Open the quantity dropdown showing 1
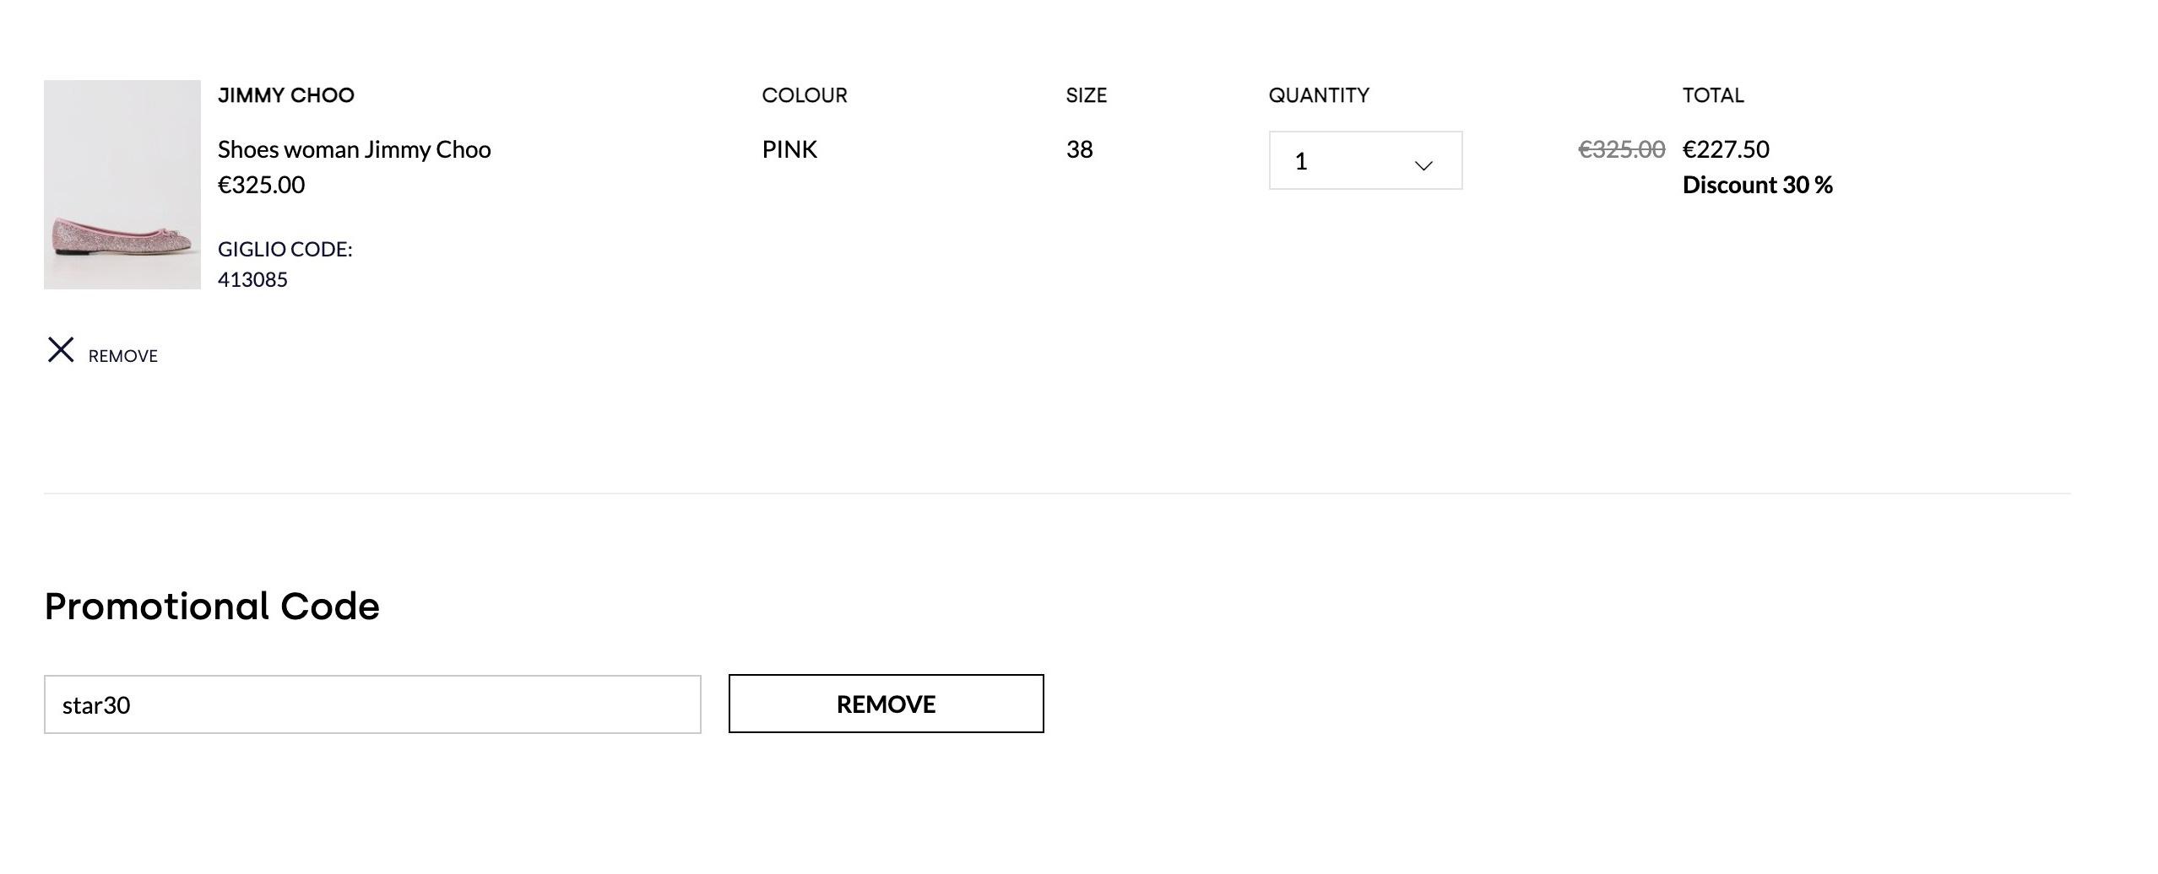This screenshot has width=2158, height=874. 1365,160
